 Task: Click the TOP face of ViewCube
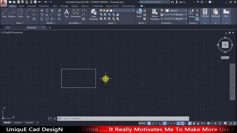click(x=225, y=45)
